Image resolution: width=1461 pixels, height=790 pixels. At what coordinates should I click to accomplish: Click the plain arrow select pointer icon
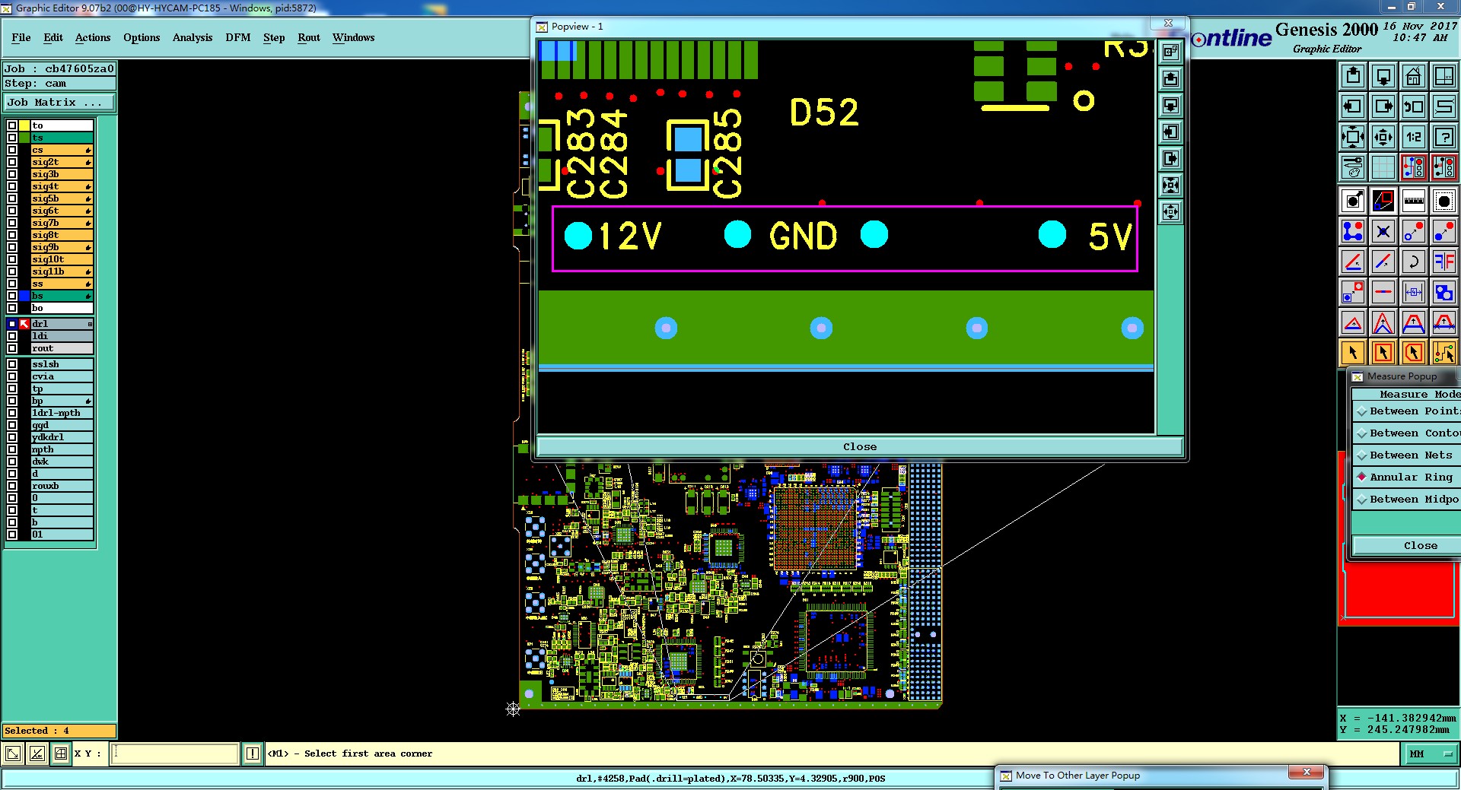point(1353,352)
